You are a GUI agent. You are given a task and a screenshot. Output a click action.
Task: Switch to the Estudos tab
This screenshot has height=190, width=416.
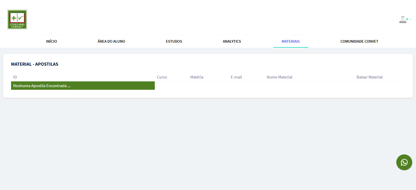point(174,41)
